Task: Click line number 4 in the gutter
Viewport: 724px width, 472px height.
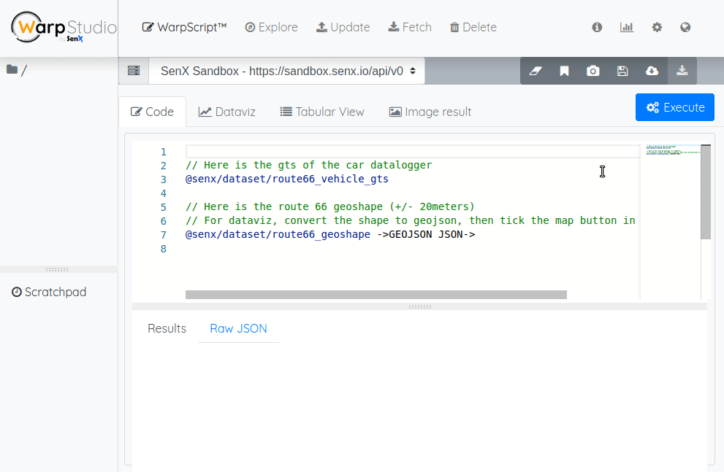Action: click(x=164, y=193)
